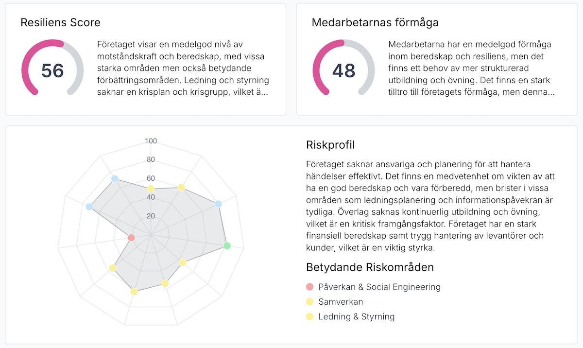Click the 100 axis label on the radar chart

tap(151, 140)
